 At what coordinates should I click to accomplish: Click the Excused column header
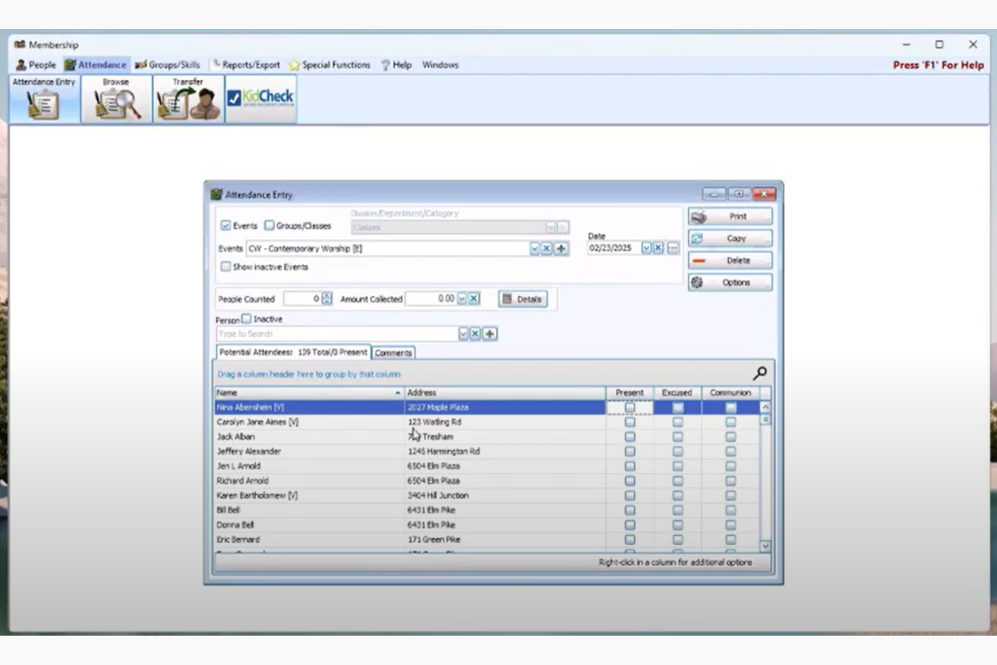pyautogui.click(x=677, y=393)
